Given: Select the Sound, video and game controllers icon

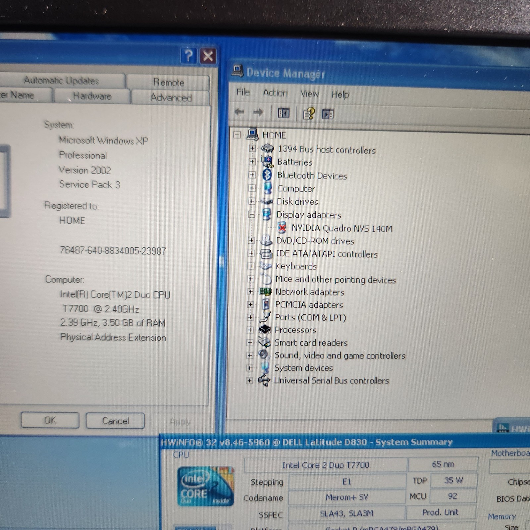Looking at the screenshot, I should click(264, 355).
